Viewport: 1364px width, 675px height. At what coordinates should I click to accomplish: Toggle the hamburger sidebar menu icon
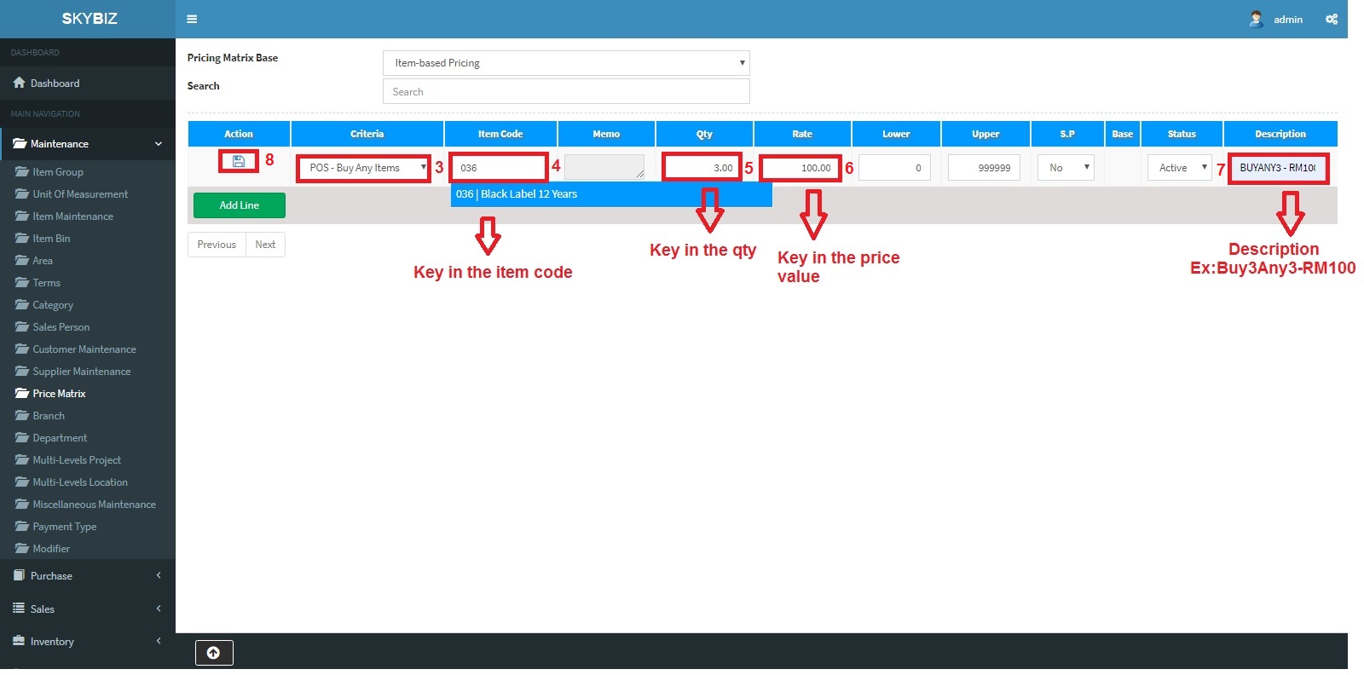pos(192,19)
